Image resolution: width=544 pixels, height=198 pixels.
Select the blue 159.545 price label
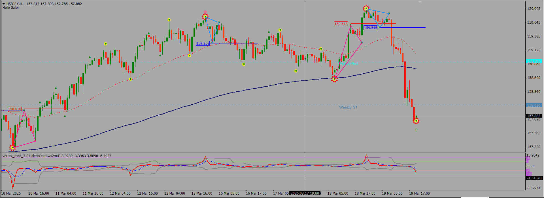coord(370,28)
